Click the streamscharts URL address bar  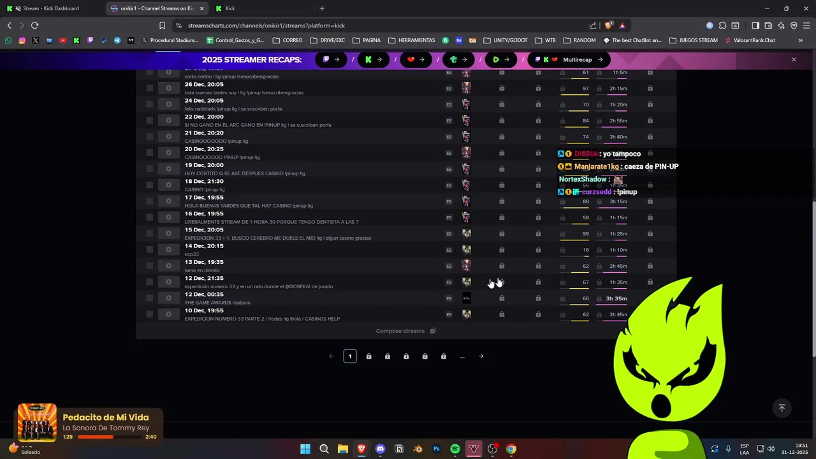266,25
